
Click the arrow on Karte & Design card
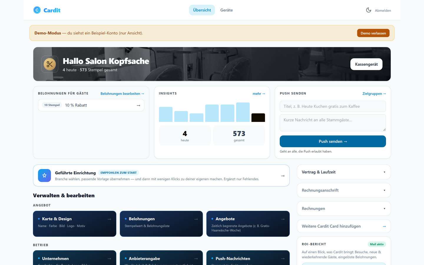[109, 219]
